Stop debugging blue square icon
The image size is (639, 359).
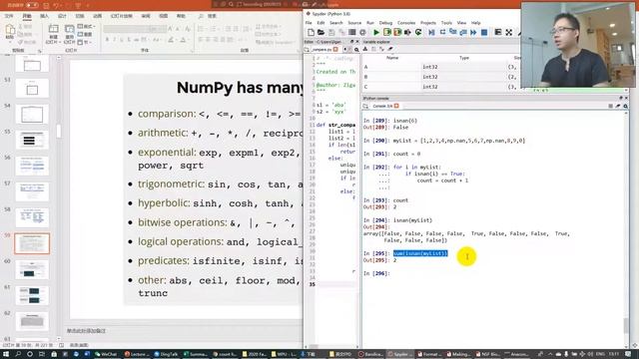pyautogui.click(x=484, y=32)
